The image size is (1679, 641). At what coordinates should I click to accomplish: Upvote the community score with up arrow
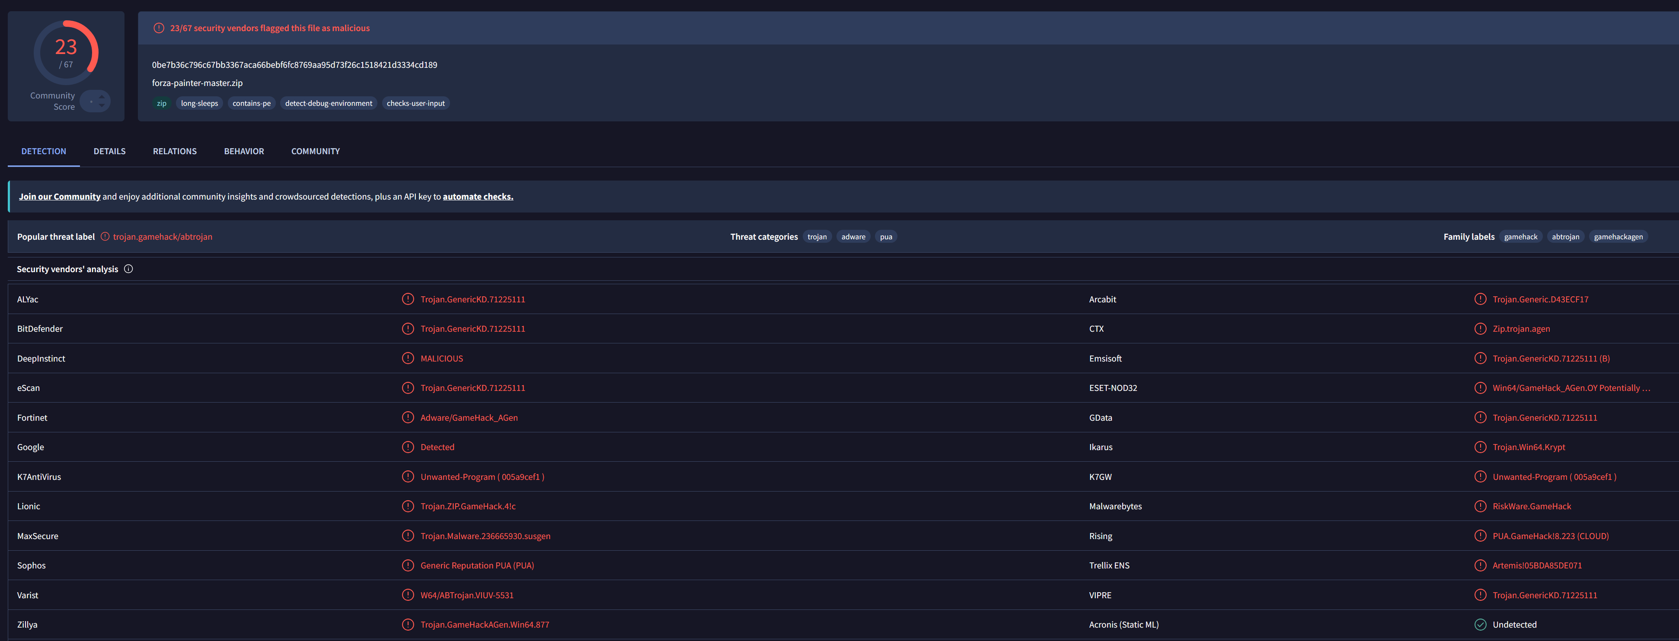tap(102, 97)
